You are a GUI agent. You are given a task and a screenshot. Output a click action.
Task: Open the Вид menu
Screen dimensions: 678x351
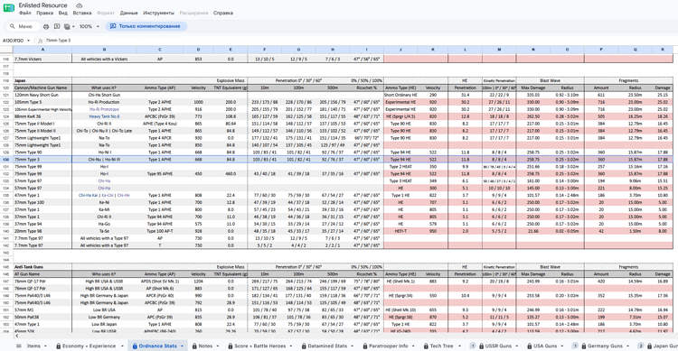pos(63,13)
